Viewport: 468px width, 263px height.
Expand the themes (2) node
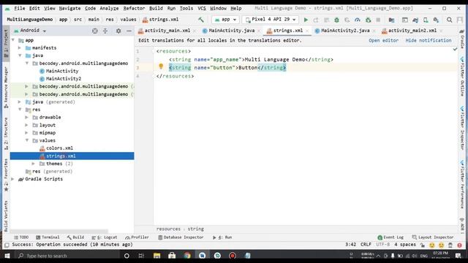33,164
